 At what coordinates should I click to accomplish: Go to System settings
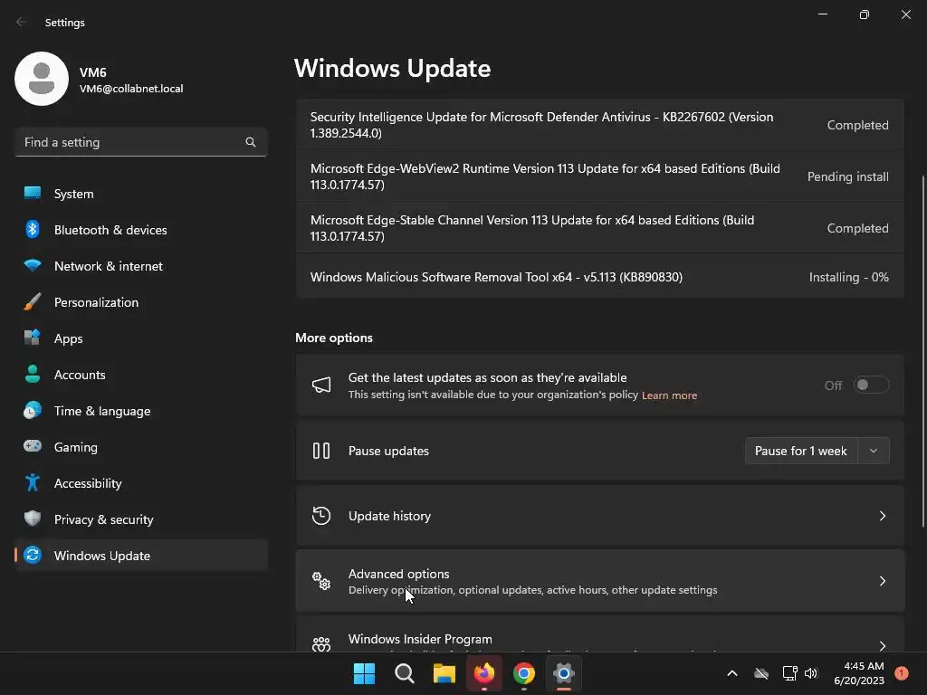coord(141,194)
